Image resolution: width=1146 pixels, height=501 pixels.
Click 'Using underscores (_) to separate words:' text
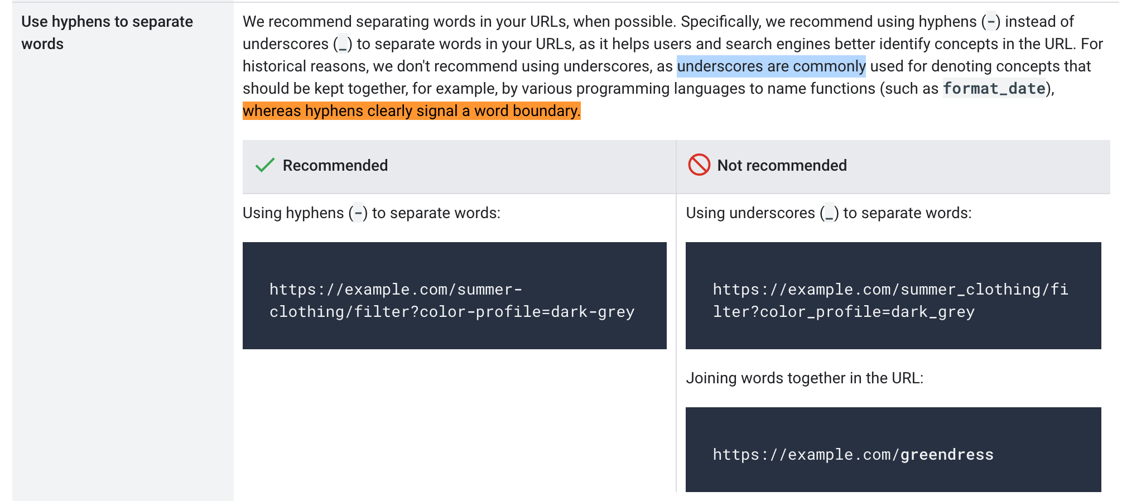click(829, 213)
